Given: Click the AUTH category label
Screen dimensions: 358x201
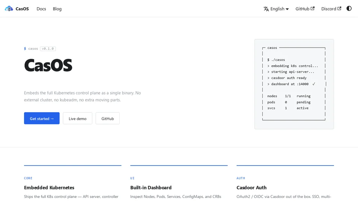Looking at the screenshot, I should click(241, 178).
